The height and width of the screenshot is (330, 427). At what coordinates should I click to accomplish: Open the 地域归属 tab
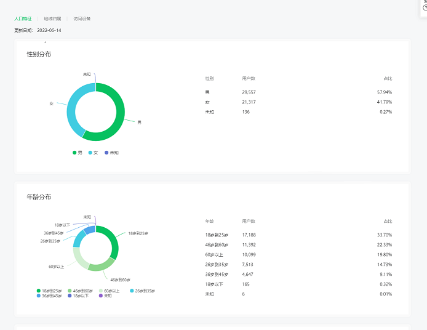[52, 19]
